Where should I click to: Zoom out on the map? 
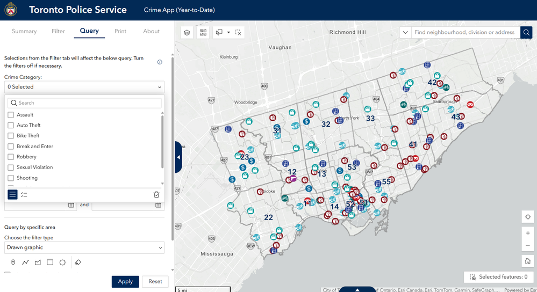coord(528,245)
